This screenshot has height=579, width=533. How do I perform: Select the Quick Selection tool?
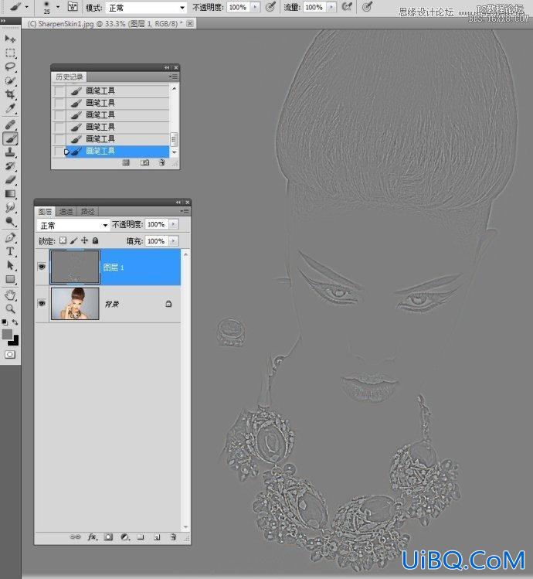pyautogui.click(x=10, y=81)
